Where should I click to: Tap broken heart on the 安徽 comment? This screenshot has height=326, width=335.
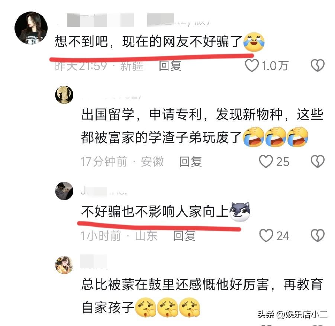coord(318,161)
